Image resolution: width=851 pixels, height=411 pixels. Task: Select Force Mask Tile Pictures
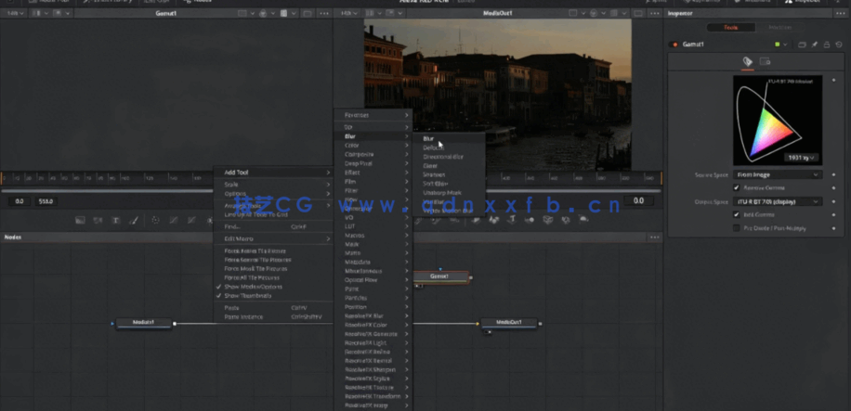273,269
